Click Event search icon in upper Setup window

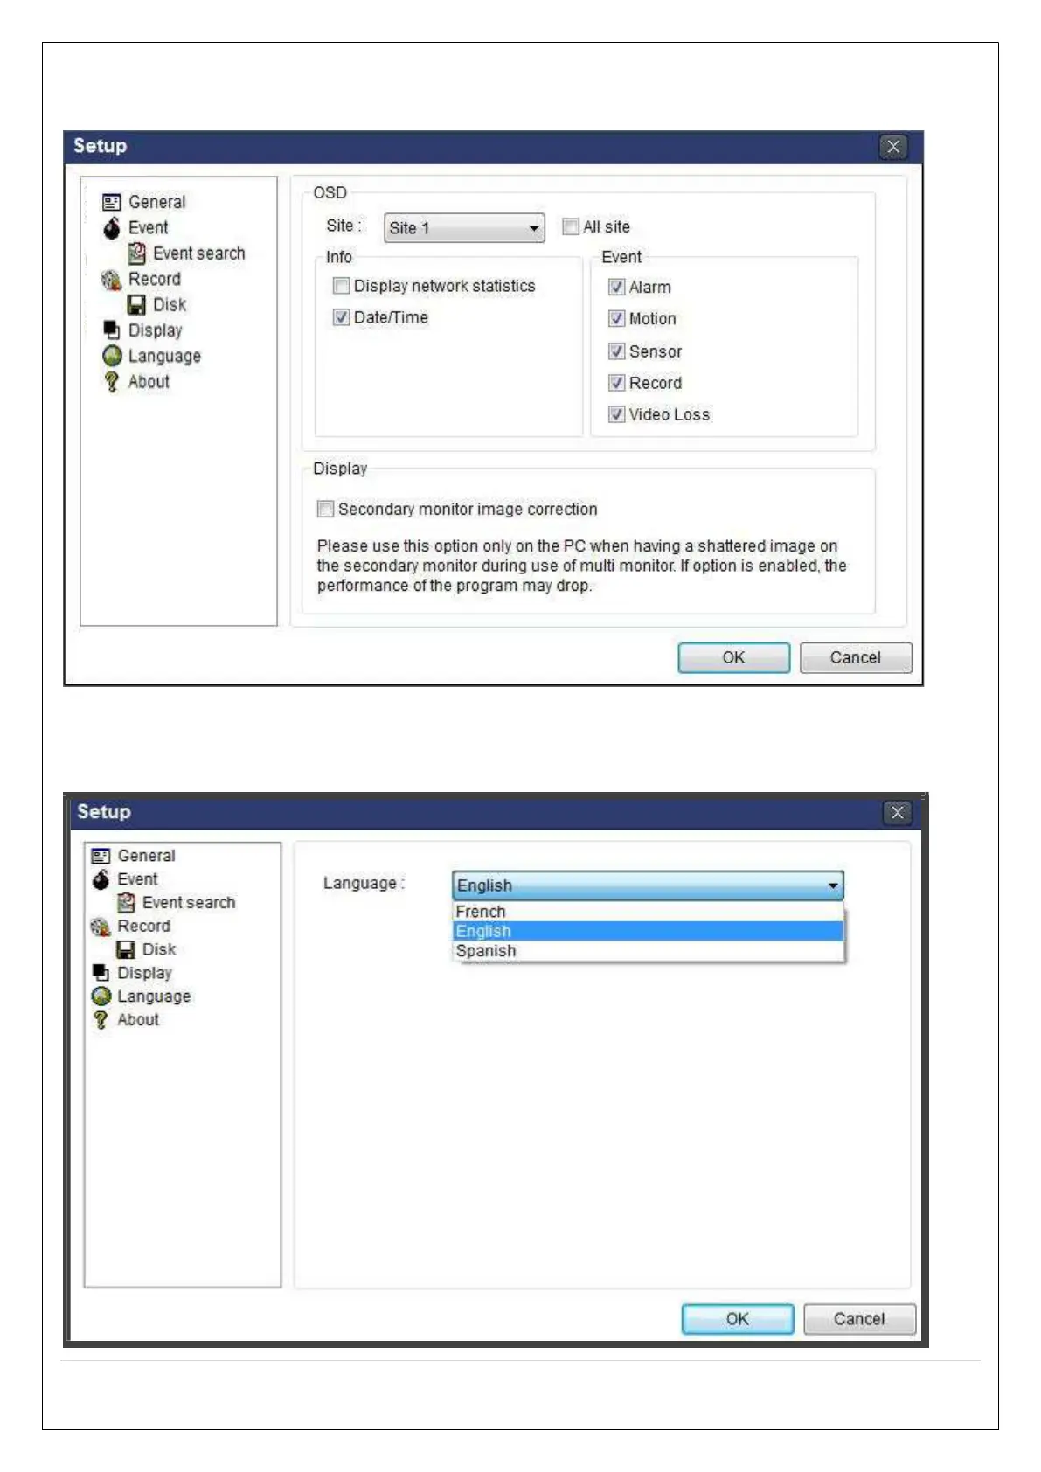pos(136,253)
